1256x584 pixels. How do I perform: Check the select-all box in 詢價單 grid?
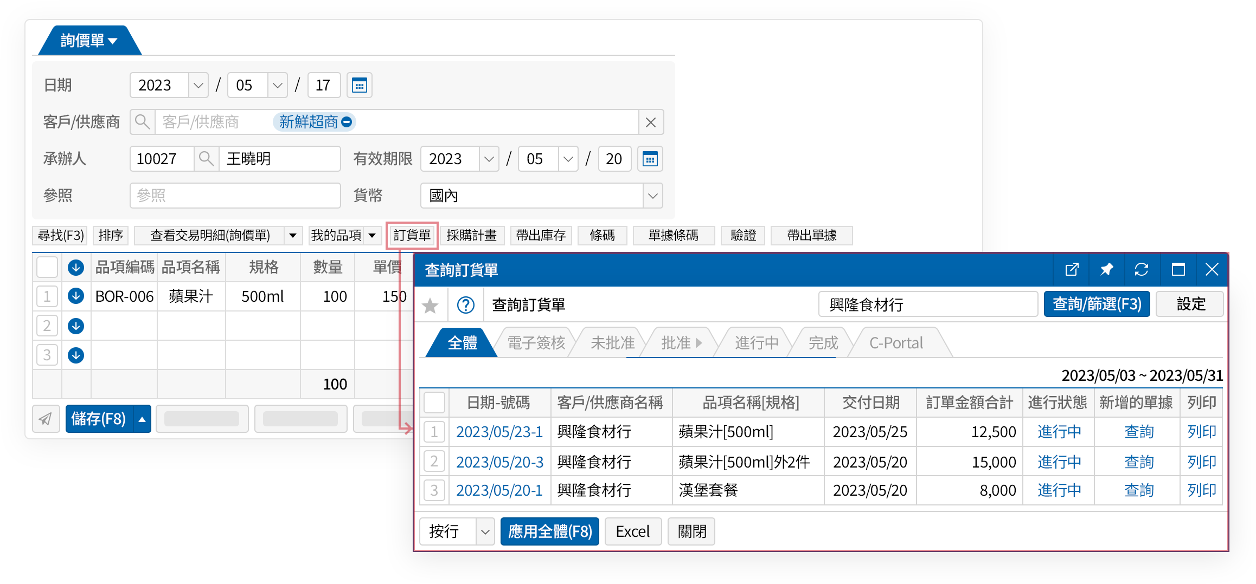click(47, 267)
